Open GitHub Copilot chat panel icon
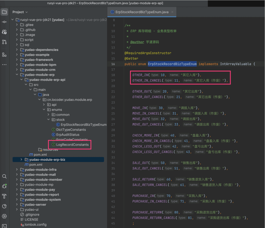Image resolution: width=265 pixels, height=228 pixels. click(4, 32)
